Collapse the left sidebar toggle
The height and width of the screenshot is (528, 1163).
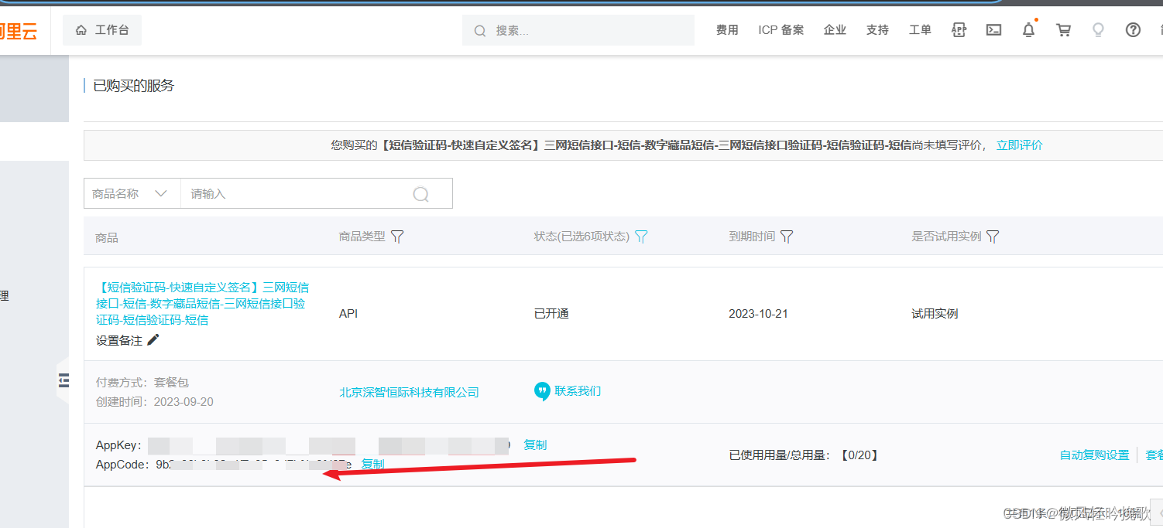tap(63, 380)
